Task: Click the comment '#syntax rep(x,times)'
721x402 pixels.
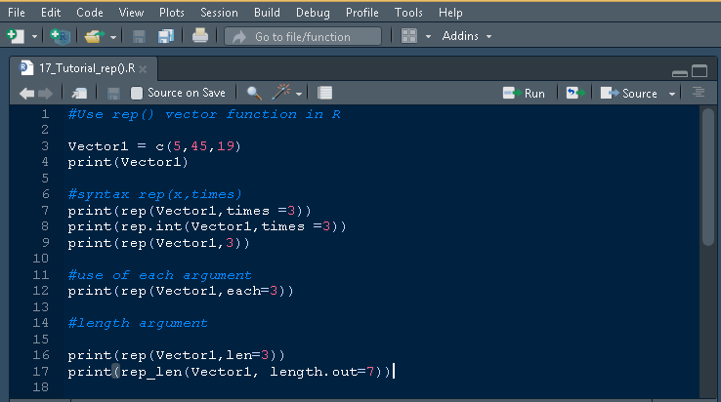Action: (x=154, y=195)
